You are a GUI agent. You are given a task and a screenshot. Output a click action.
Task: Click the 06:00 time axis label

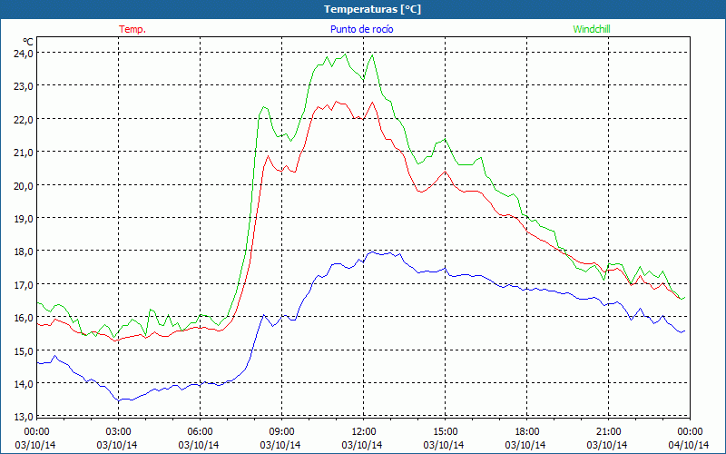(x=200, y=432)
